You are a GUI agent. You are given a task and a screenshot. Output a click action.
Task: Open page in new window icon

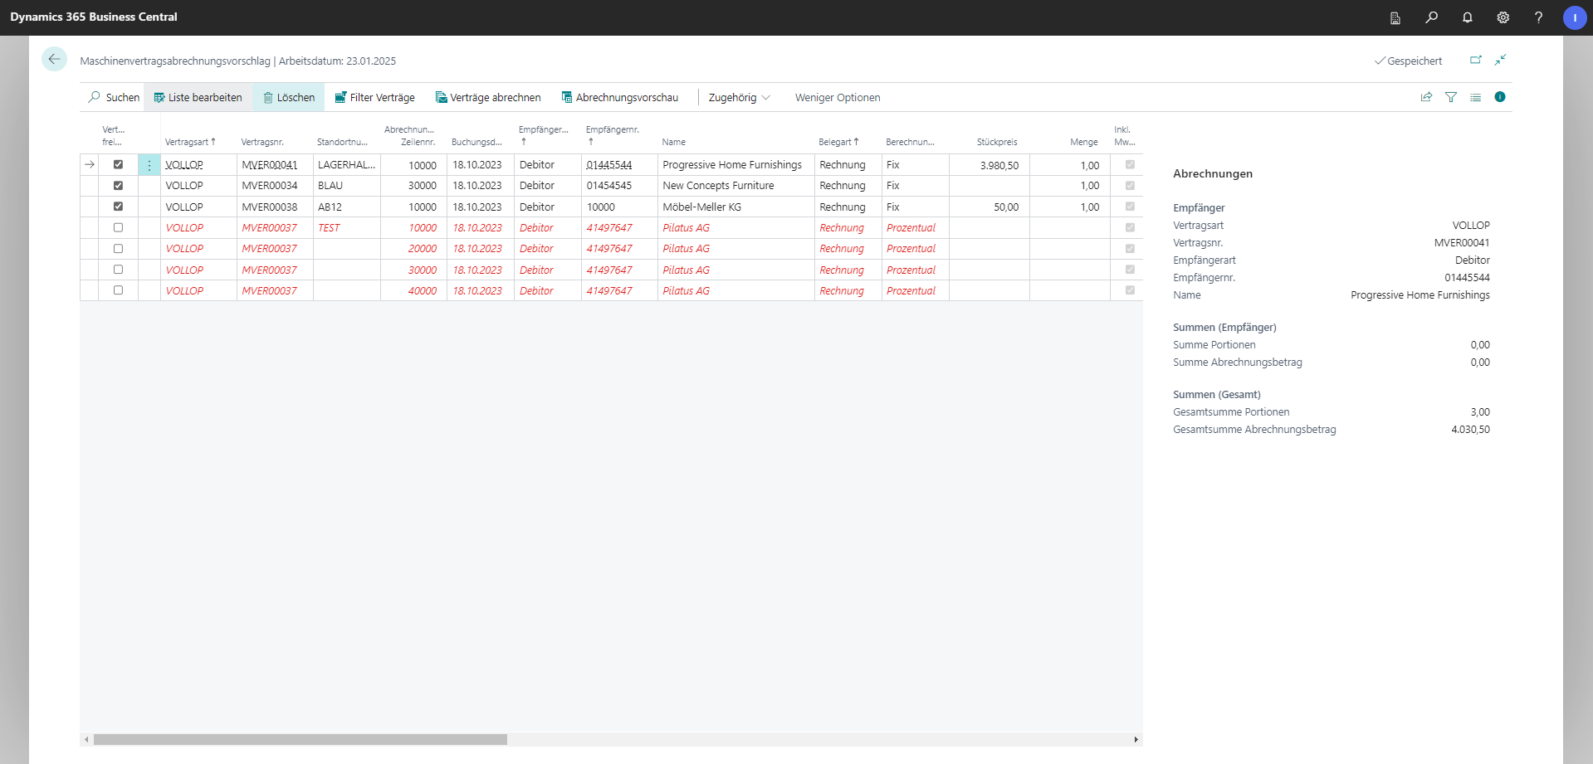1475,60
